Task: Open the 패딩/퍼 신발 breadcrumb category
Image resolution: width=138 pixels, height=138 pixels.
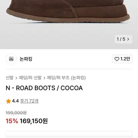Action: coord(30,78)
